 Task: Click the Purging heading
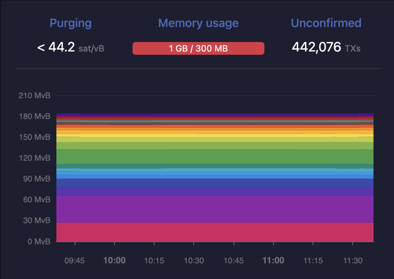(x=71, y=23)
